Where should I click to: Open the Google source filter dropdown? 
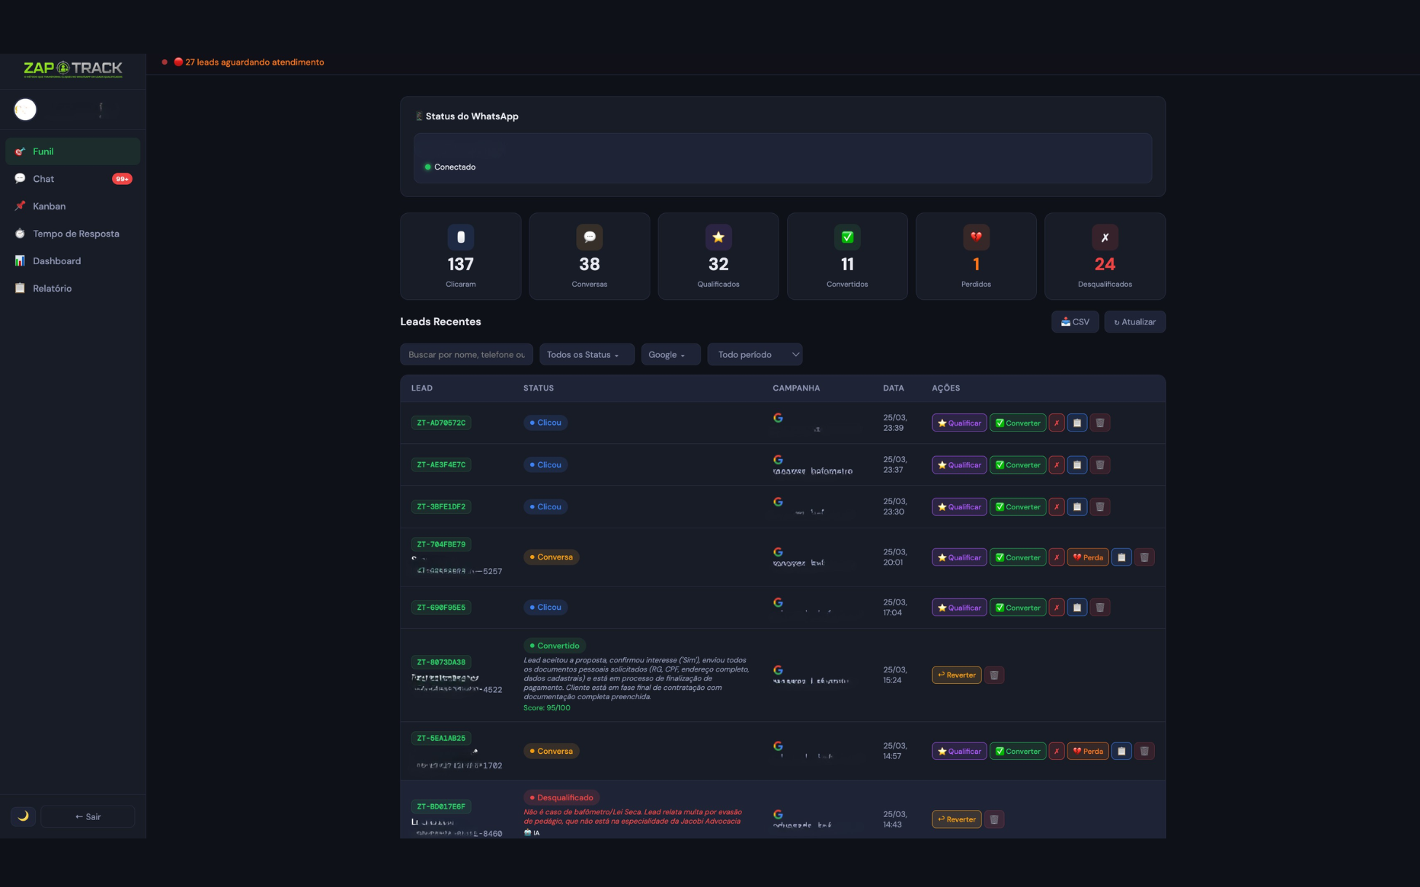click(670, 354)
